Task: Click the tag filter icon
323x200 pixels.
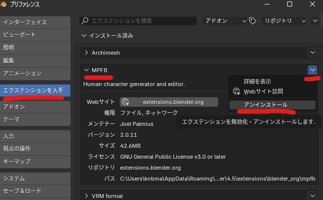Action: pyautogui.click(x=253, y=20)
